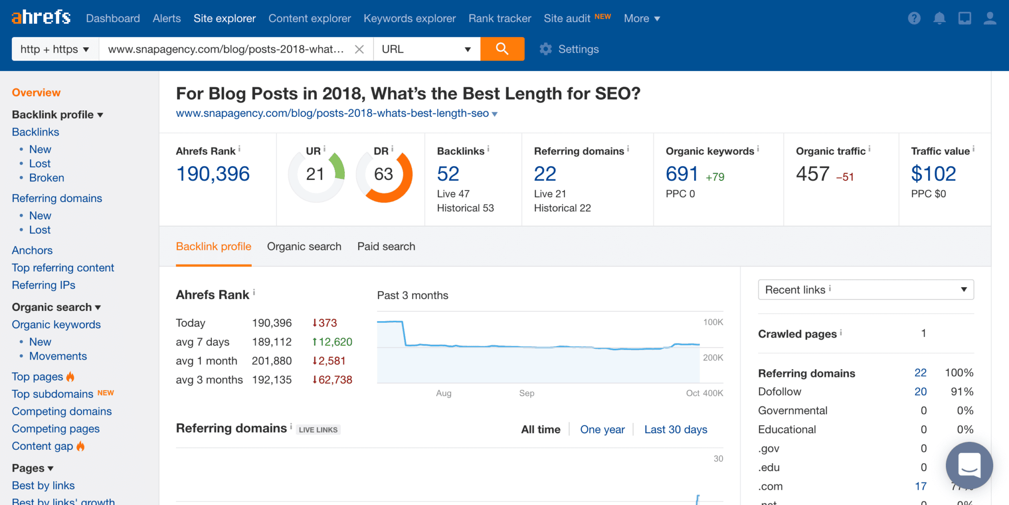This screenshot has height=505, width=1009.
Task: Open Site audit in top navigation
Action: pos(567,18)
